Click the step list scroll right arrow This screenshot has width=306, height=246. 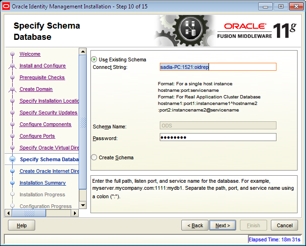[75, 213]
